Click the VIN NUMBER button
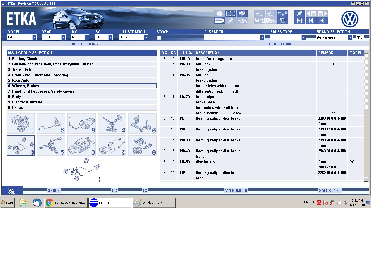The height and width of the screenshot is (261, 371). pos(236,190)
